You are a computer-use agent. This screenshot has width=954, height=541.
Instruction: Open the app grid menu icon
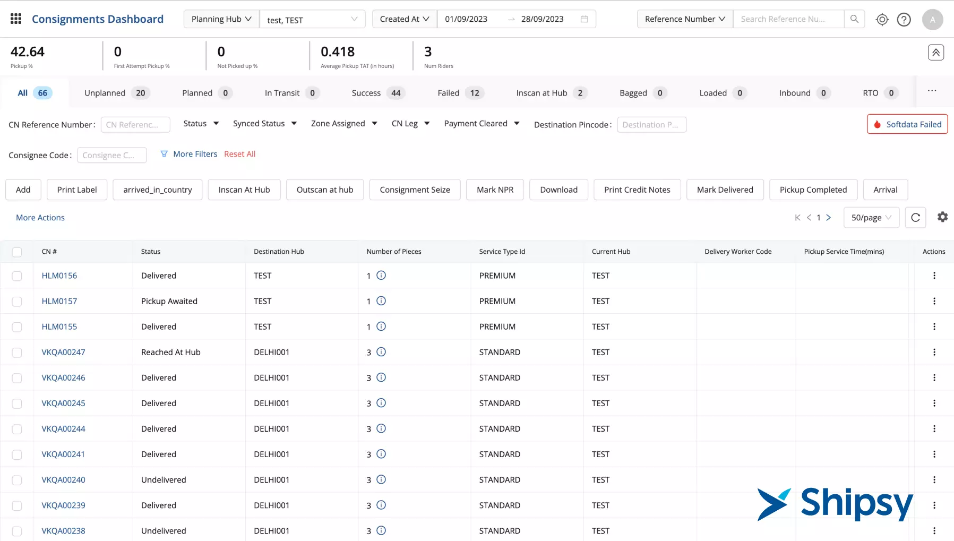click(x=16, y=19)
